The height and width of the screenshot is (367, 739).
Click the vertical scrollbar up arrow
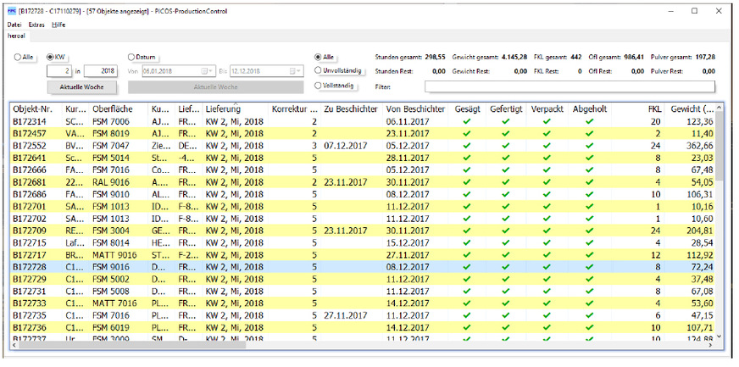point(719,108)
